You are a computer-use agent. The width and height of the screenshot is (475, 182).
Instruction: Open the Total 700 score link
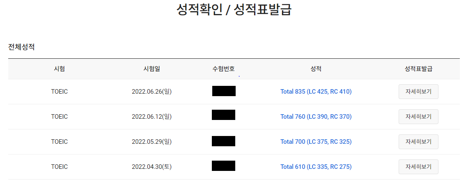(x=316, y=142)
